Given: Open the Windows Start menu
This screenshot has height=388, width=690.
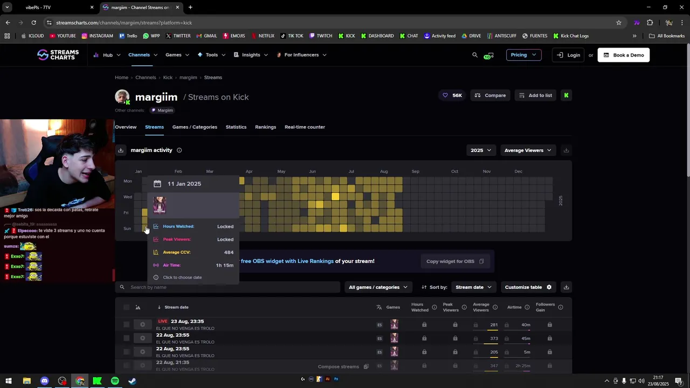Looking at the screenshot, I should [x=9, y=381].
